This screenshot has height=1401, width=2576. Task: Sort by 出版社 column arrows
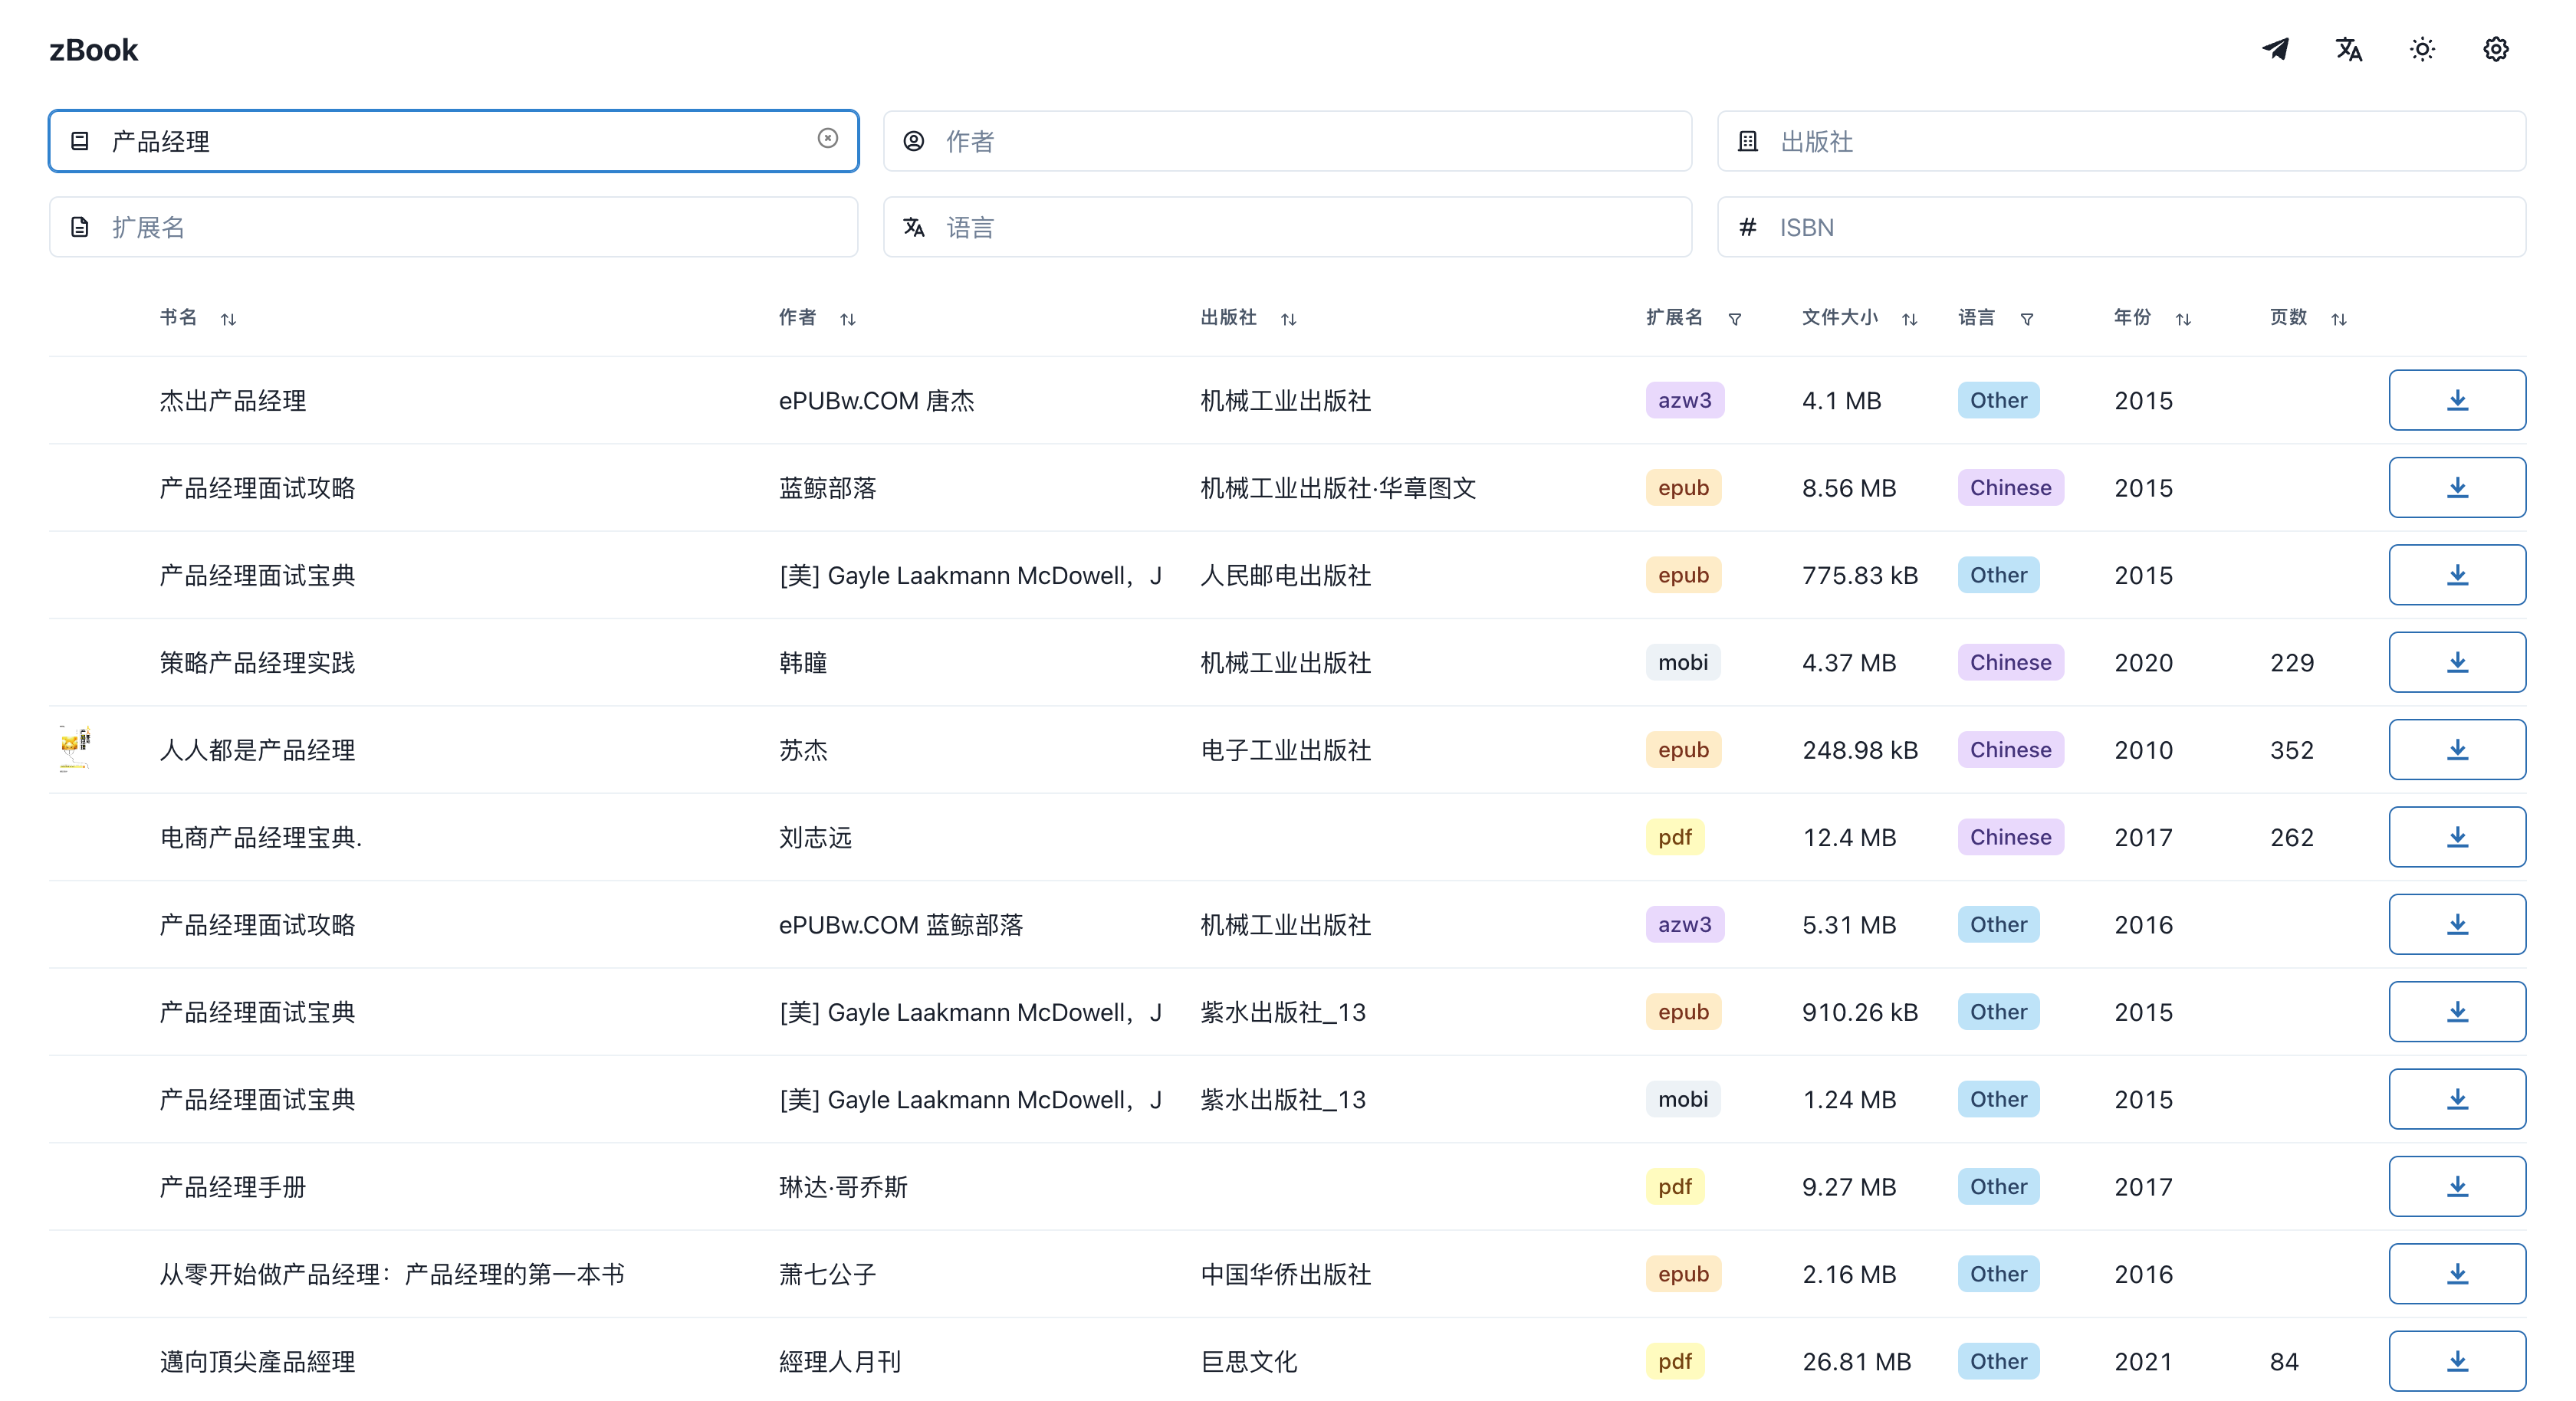pos(1288,319)
